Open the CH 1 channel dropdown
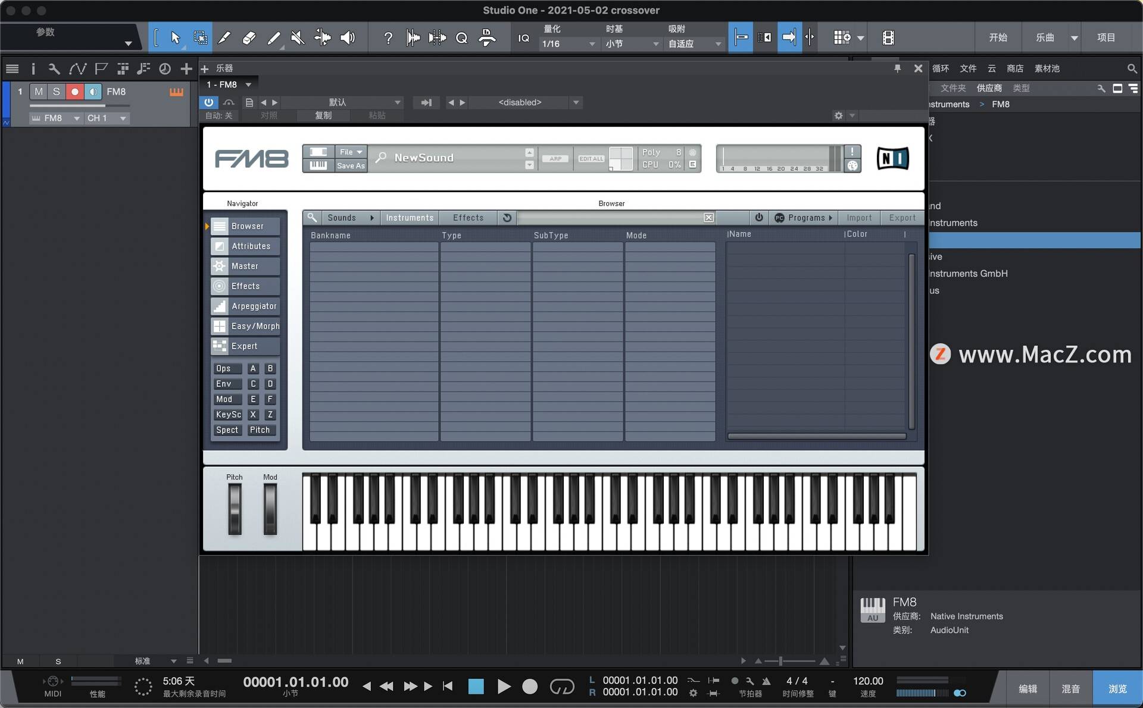1143x708 pixels. click(x=107, y=118)
